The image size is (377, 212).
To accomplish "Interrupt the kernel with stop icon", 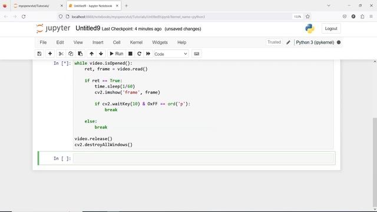I will pos(130,54).
